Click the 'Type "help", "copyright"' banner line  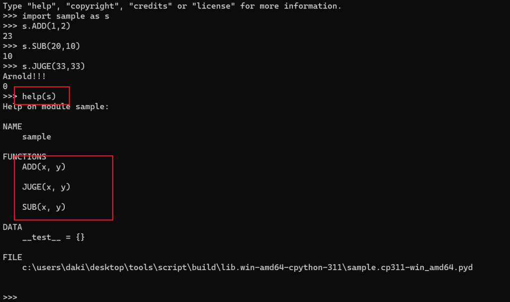pyautogui.click(x=172, y=6)
